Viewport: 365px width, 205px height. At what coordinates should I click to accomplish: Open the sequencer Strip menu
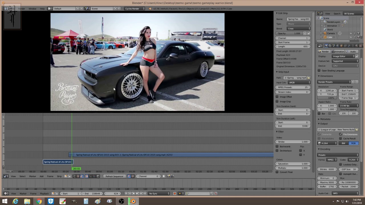(x=59, y=176)
